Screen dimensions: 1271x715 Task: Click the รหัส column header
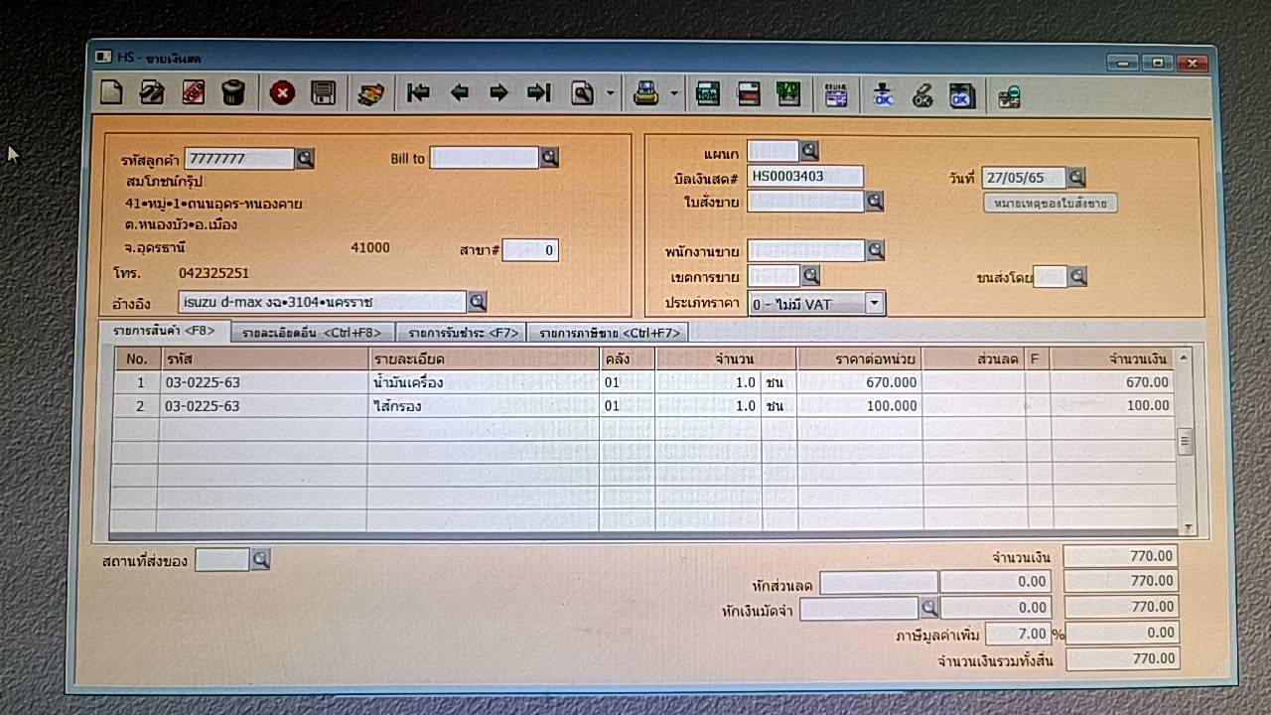(x=262, y=358)
